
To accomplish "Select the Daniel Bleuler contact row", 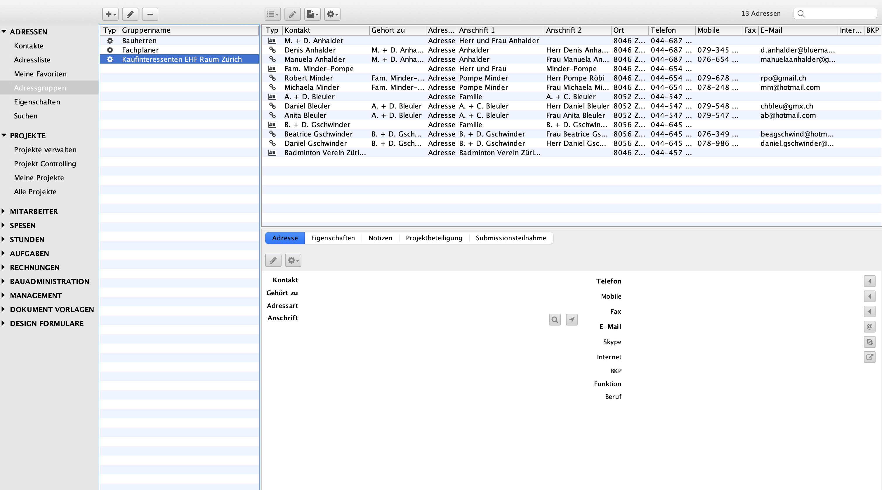I will tap(307, 106).
